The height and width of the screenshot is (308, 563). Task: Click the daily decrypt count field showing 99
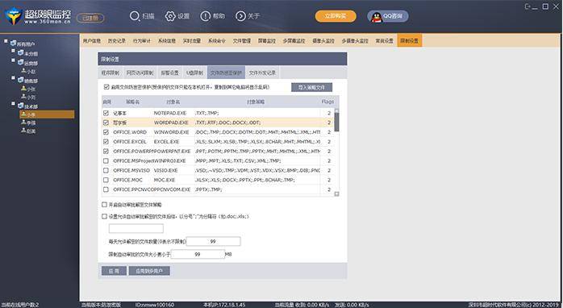click(213, 241)
